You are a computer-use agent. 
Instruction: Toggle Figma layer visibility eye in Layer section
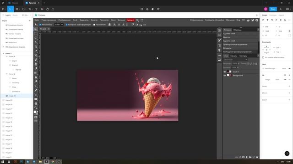click(289, 69)
